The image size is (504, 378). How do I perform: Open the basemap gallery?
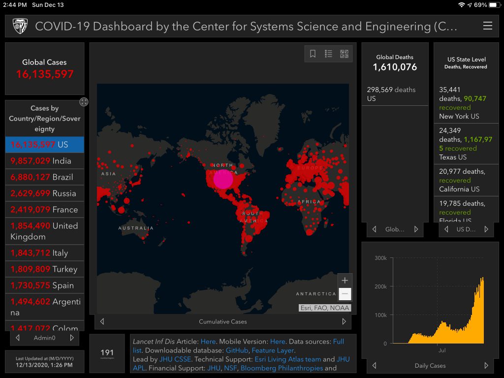344,54
